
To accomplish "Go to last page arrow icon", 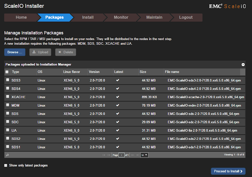I will (138, 155).
